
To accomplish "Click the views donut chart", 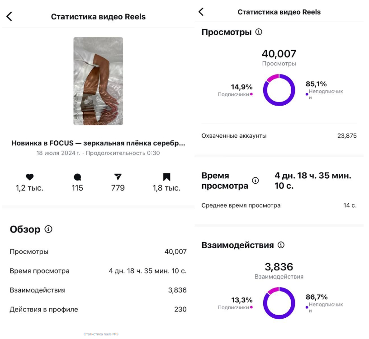I will 279,90.
